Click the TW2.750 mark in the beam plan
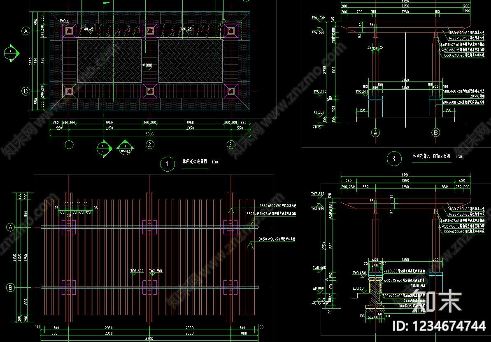 pos(156,271)
